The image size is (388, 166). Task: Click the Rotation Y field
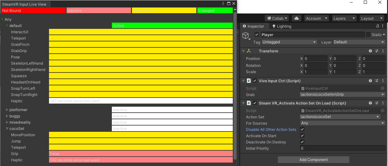[x=344, y=65]
